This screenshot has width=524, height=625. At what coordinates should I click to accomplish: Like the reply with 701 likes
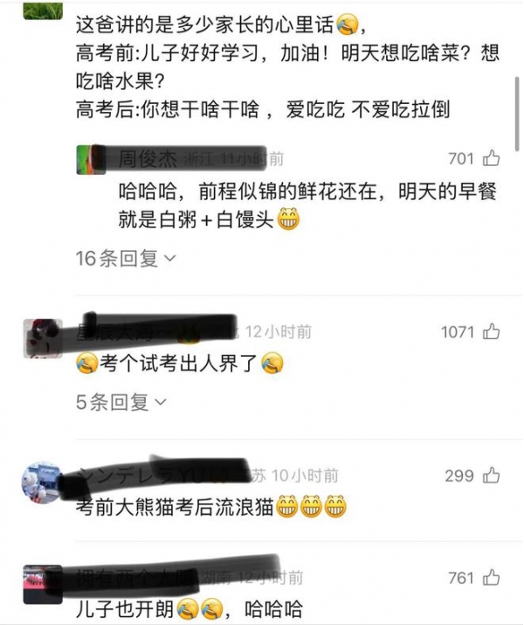pyautogui.click(x=492, y=158)
